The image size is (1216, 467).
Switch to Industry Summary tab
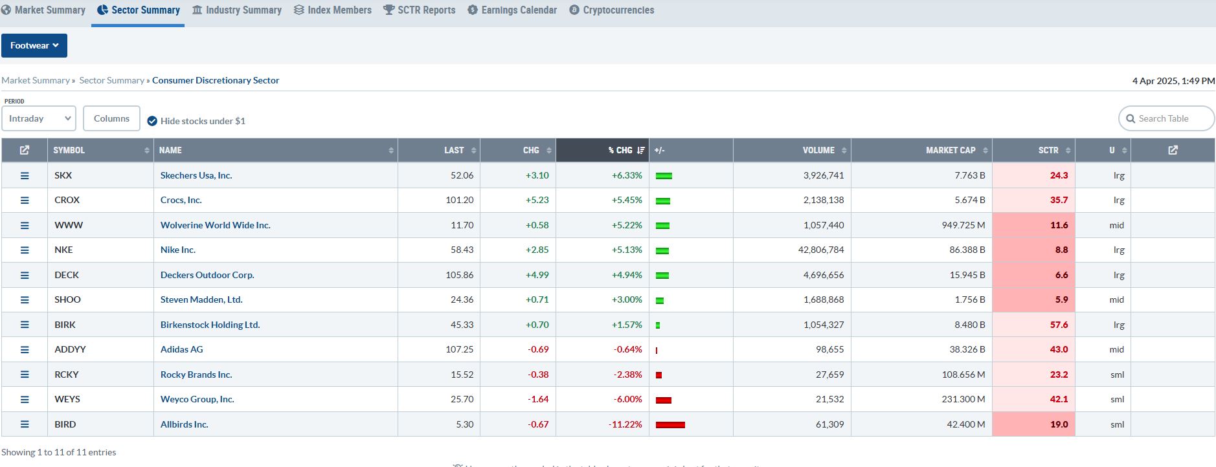point(237,10)
